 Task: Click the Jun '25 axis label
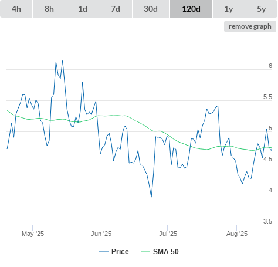pyautogui.click(x=101, y=234)
